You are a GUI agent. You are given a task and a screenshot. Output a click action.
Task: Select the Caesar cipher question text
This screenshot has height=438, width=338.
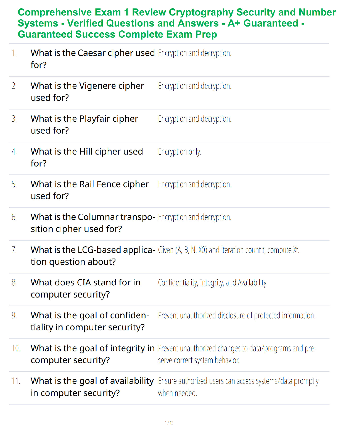pyautogui.click(x=93, y=59)
